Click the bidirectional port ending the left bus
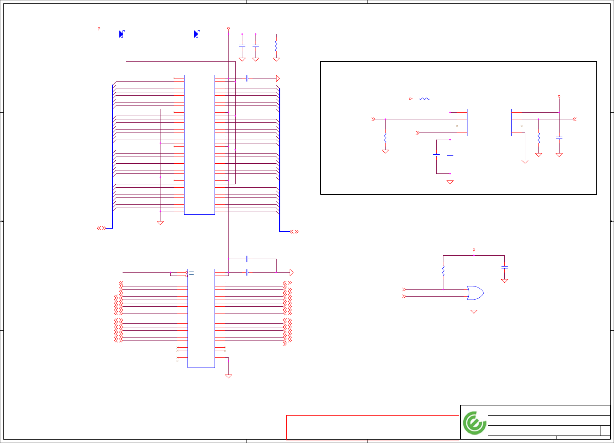This screenshot has width=614, height=443. [101, 228]
